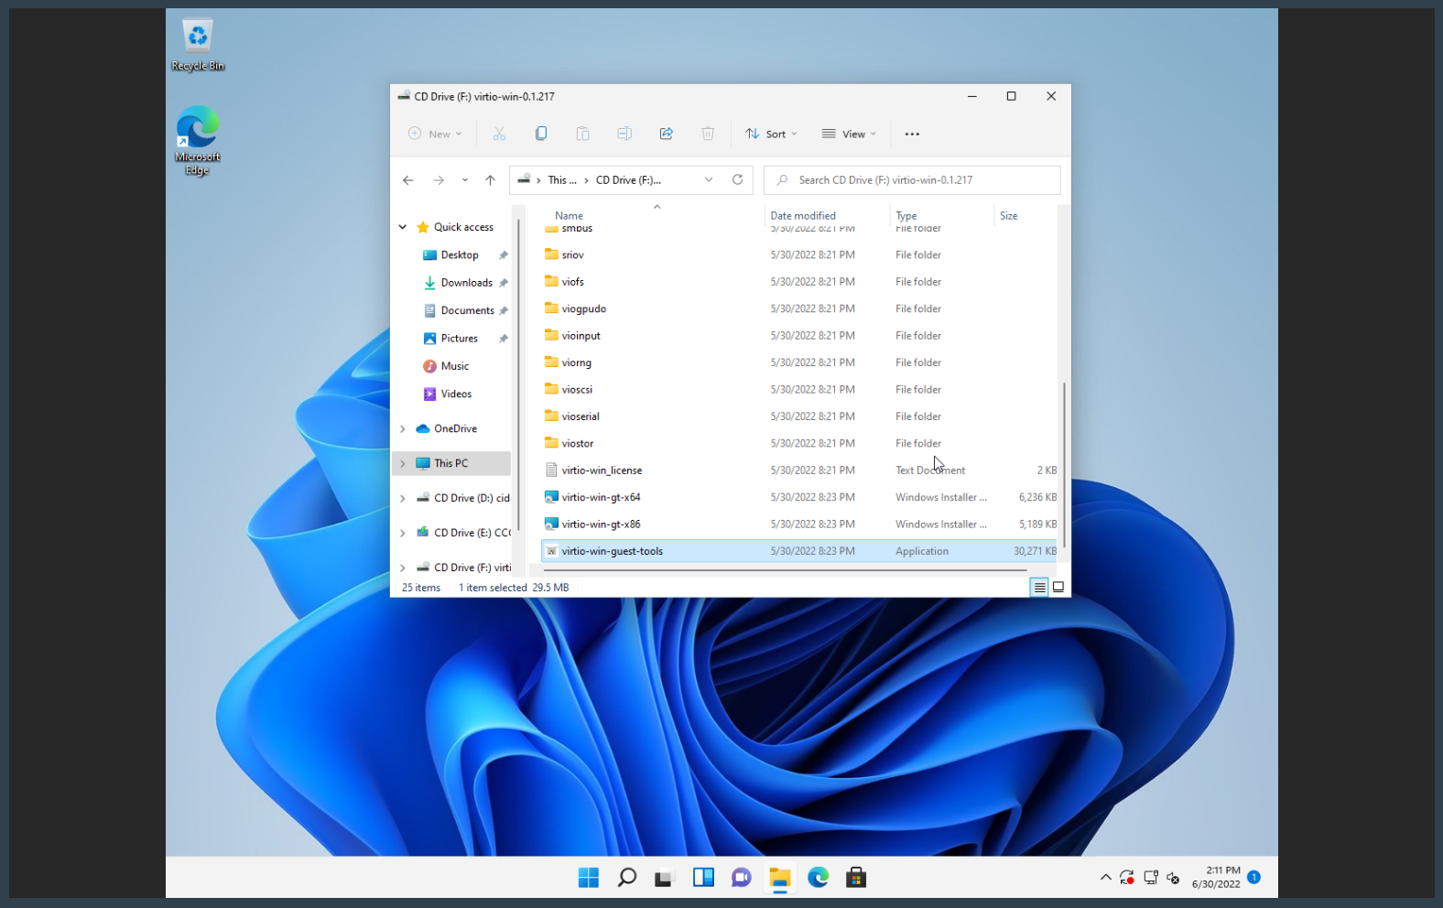The image size is (1443, 908).
Task: Sort by the Size column header
Action: point(1009,216)
